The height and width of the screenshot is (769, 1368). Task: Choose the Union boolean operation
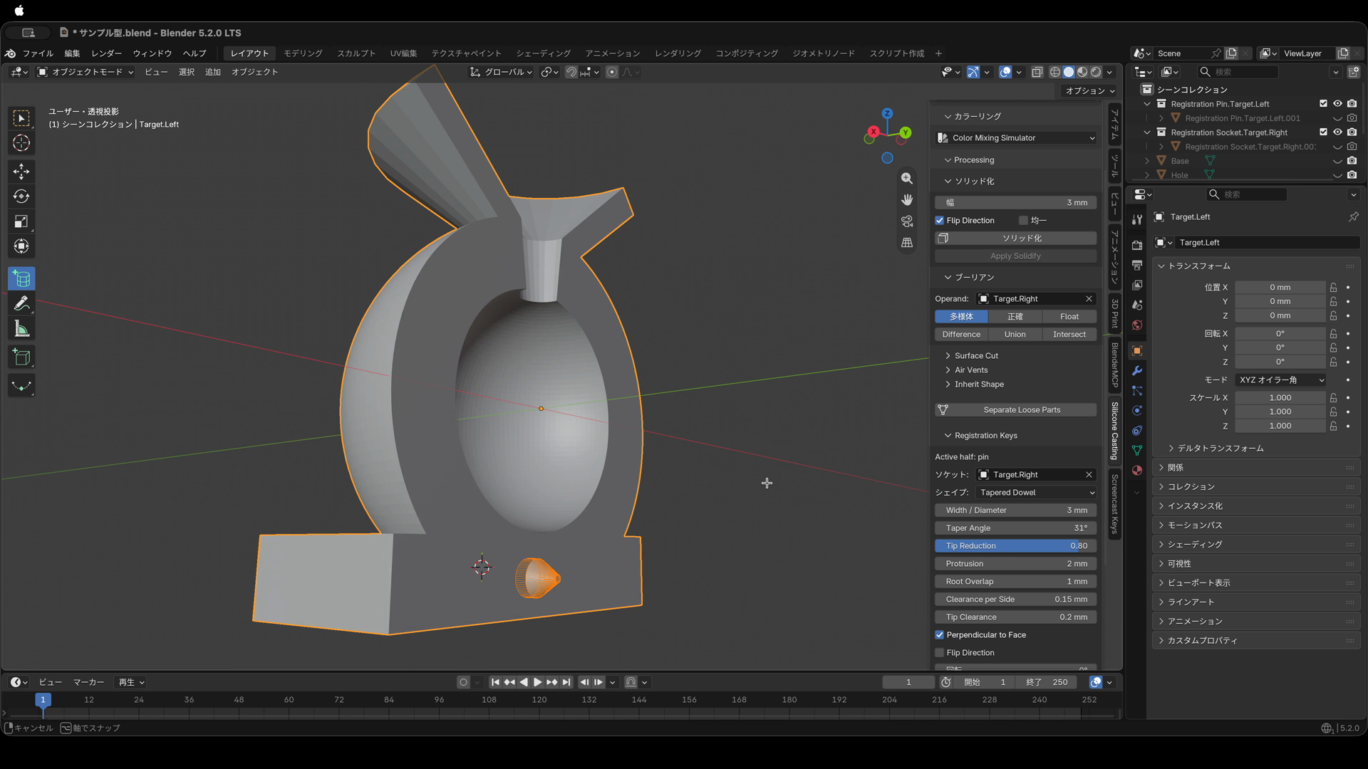[x=1015, y=335]
